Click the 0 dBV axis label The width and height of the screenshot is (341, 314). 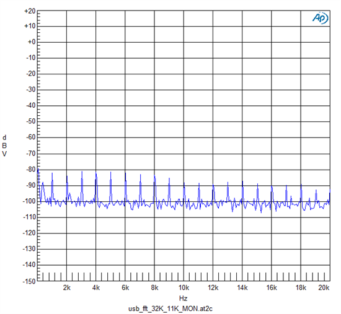[x=32, y=42]
